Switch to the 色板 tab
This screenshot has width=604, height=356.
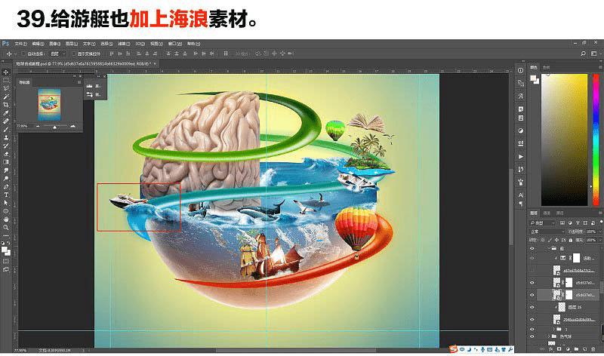546,67
